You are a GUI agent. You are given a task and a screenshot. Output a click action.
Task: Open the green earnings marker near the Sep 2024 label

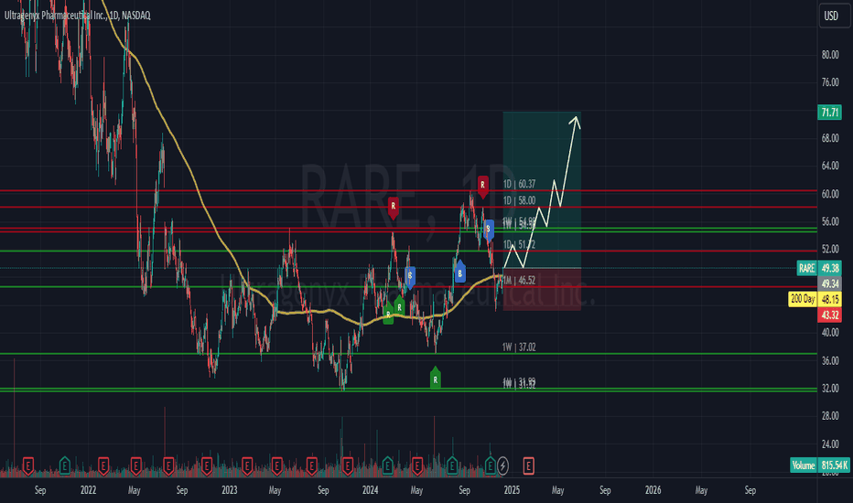click(452, 466)
